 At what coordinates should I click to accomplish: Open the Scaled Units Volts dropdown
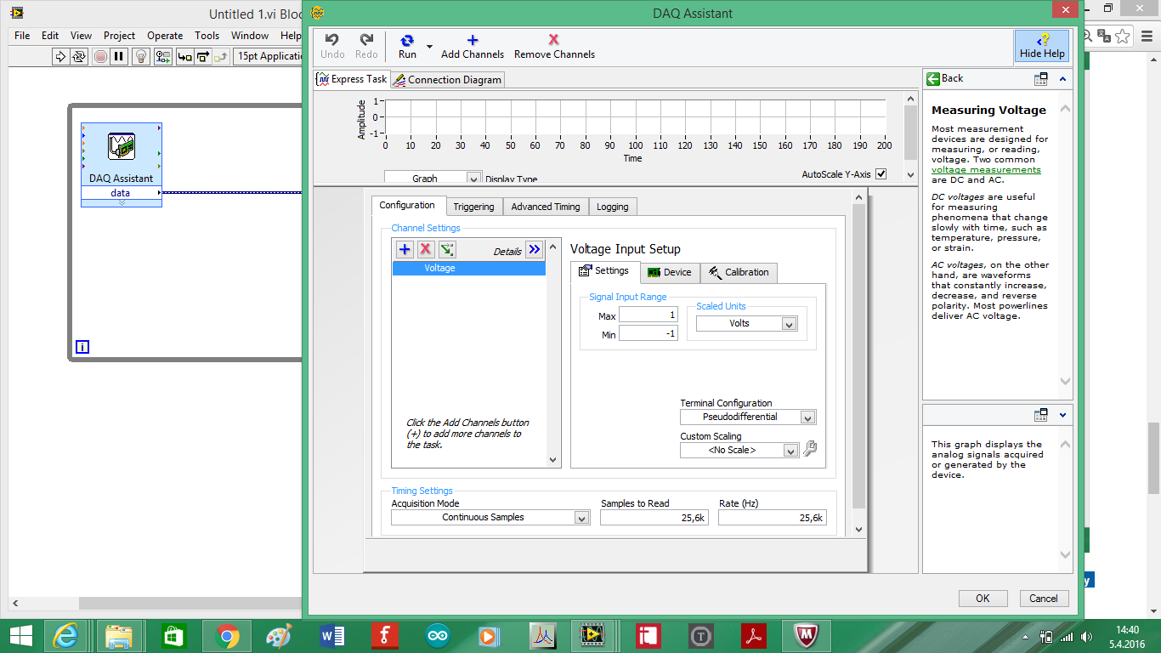746,324
